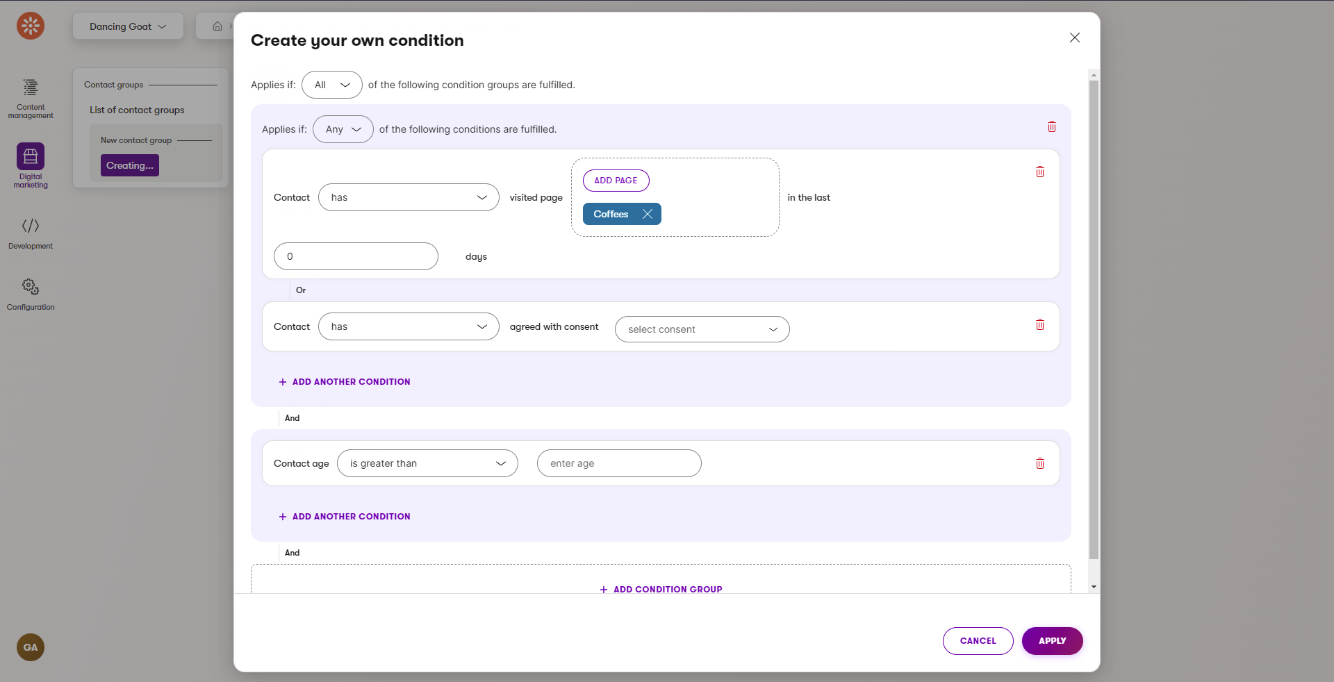Screen dimensions: 1334x682
Task: Open Digital marketing in the sidebar
Action: point(31,166)
